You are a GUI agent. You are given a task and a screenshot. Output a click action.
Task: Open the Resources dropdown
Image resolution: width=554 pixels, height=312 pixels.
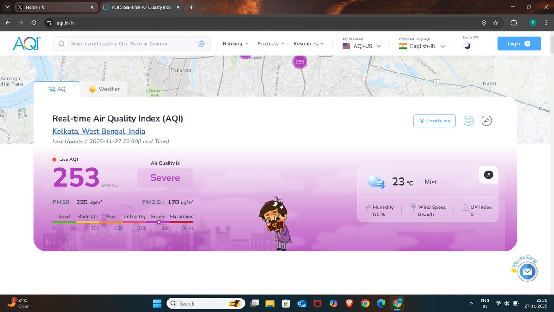308,43
